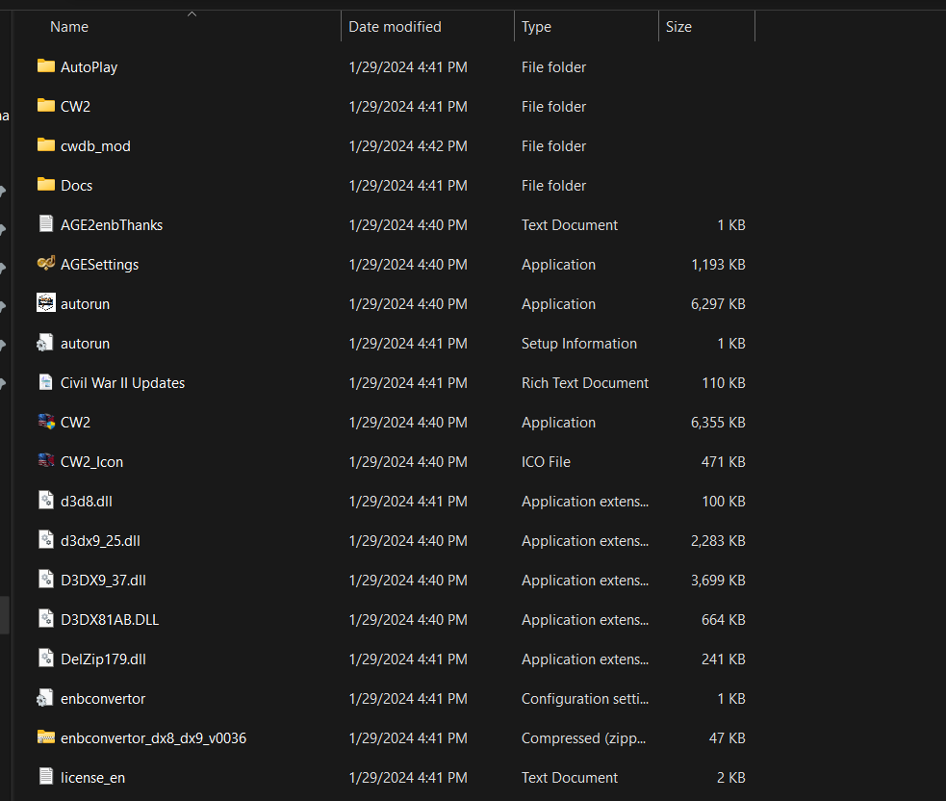Click the 100 KB size cell

724,501
